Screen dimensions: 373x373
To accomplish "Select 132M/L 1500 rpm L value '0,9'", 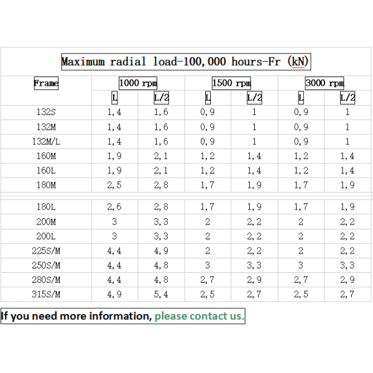I will [208, 142].
